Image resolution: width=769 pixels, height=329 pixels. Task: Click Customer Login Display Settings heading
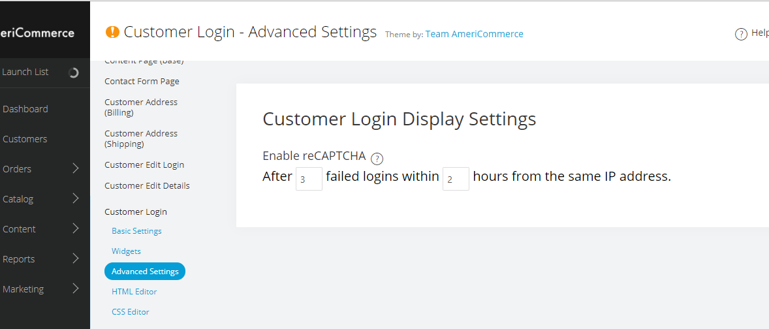click(x=400, y=119)
